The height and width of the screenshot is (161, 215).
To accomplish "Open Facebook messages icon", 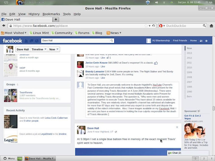I will [x=32, y=41].
